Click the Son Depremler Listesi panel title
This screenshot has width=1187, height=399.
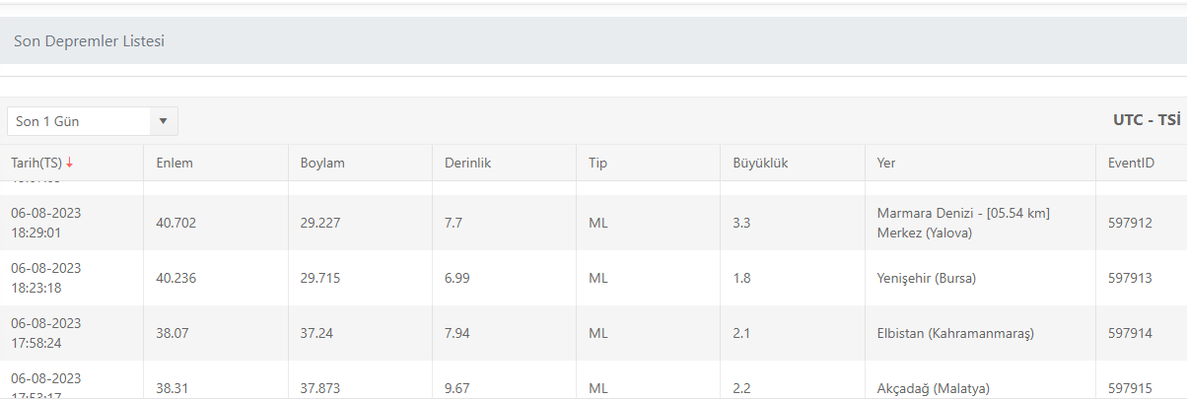(x=89, y=41)
